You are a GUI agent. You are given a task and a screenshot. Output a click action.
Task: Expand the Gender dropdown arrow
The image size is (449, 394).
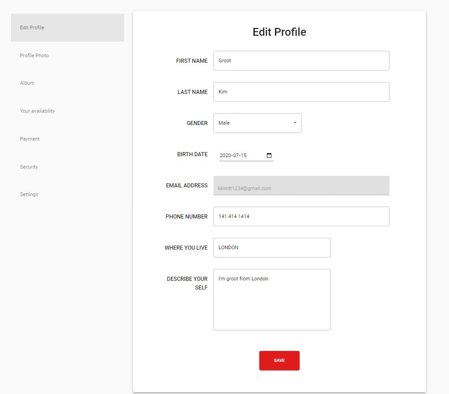[x=295, y=123]
